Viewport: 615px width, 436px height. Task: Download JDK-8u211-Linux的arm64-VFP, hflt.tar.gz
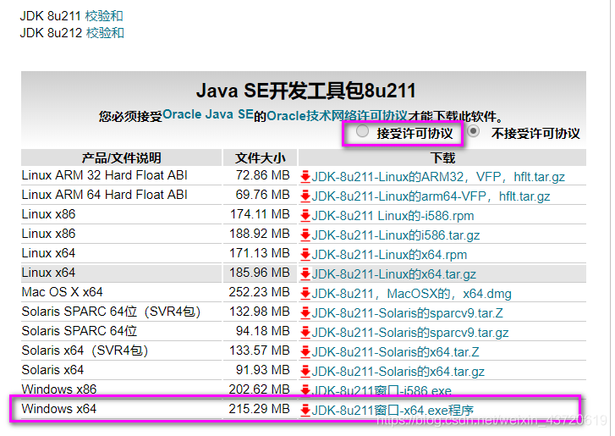click(431, 196)
